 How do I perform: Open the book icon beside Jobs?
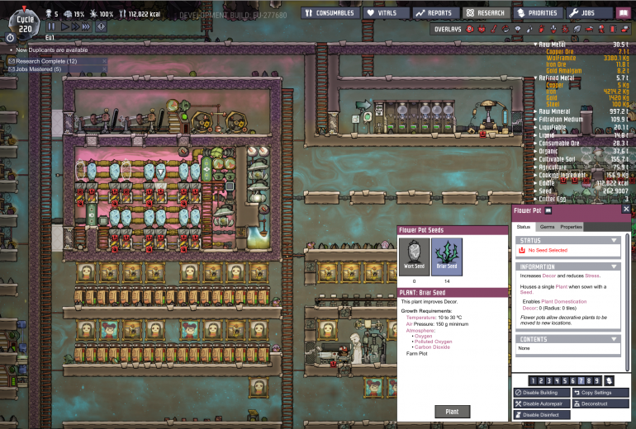(x=624, y=13)
